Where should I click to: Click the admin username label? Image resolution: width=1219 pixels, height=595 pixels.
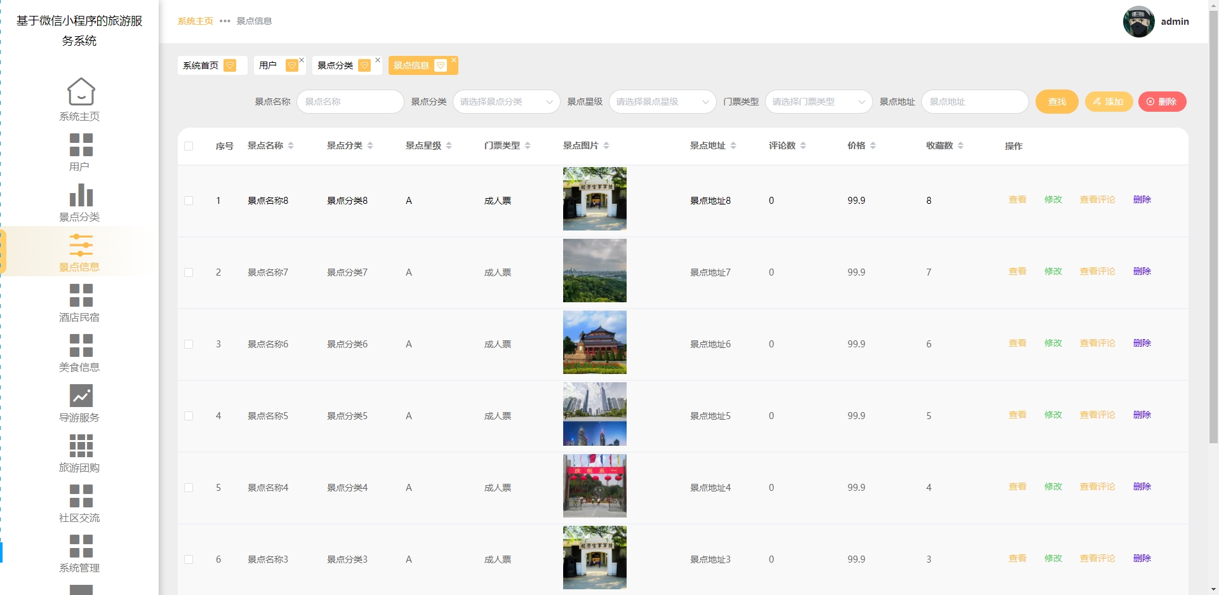(x=1175, y=22)
